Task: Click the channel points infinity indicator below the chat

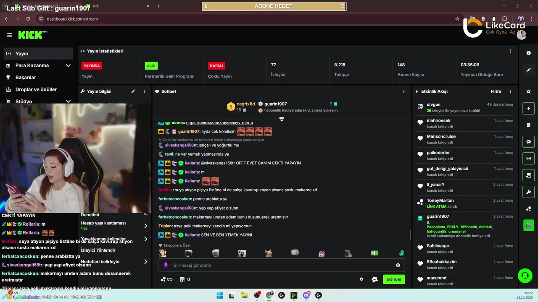Action: (x=167, y=279)
